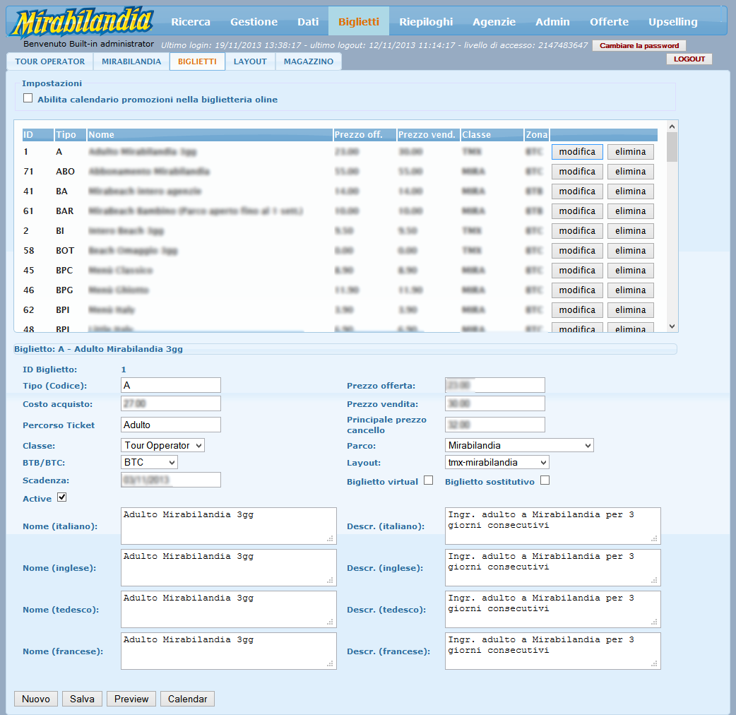Click the Prezzo offerta field

(495, 385)
